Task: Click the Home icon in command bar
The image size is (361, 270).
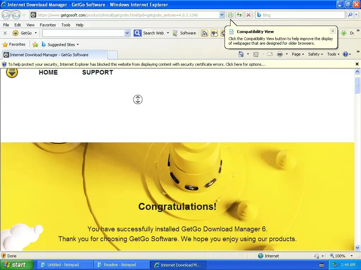Action: (x=241, y=54)
